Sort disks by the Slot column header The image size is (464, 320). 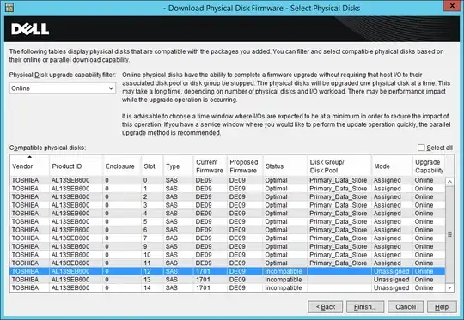pos(152,166)
